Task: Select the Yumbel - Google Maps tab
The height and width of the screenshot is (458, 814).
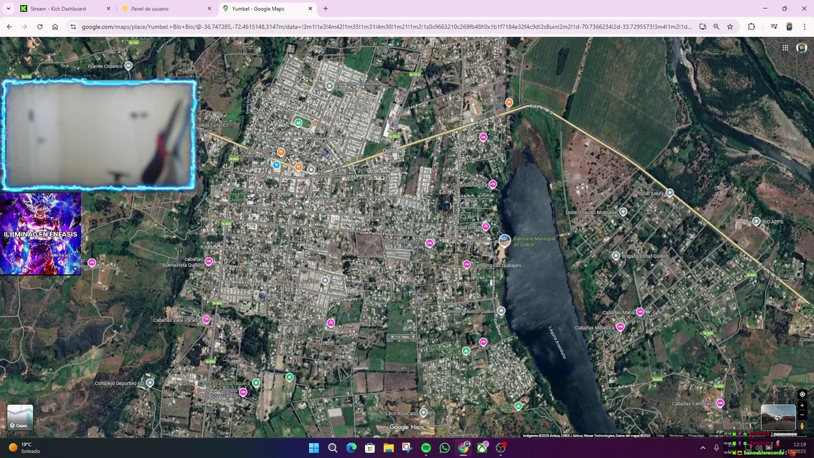Action: pyautogui.click(x=267, y=9)
